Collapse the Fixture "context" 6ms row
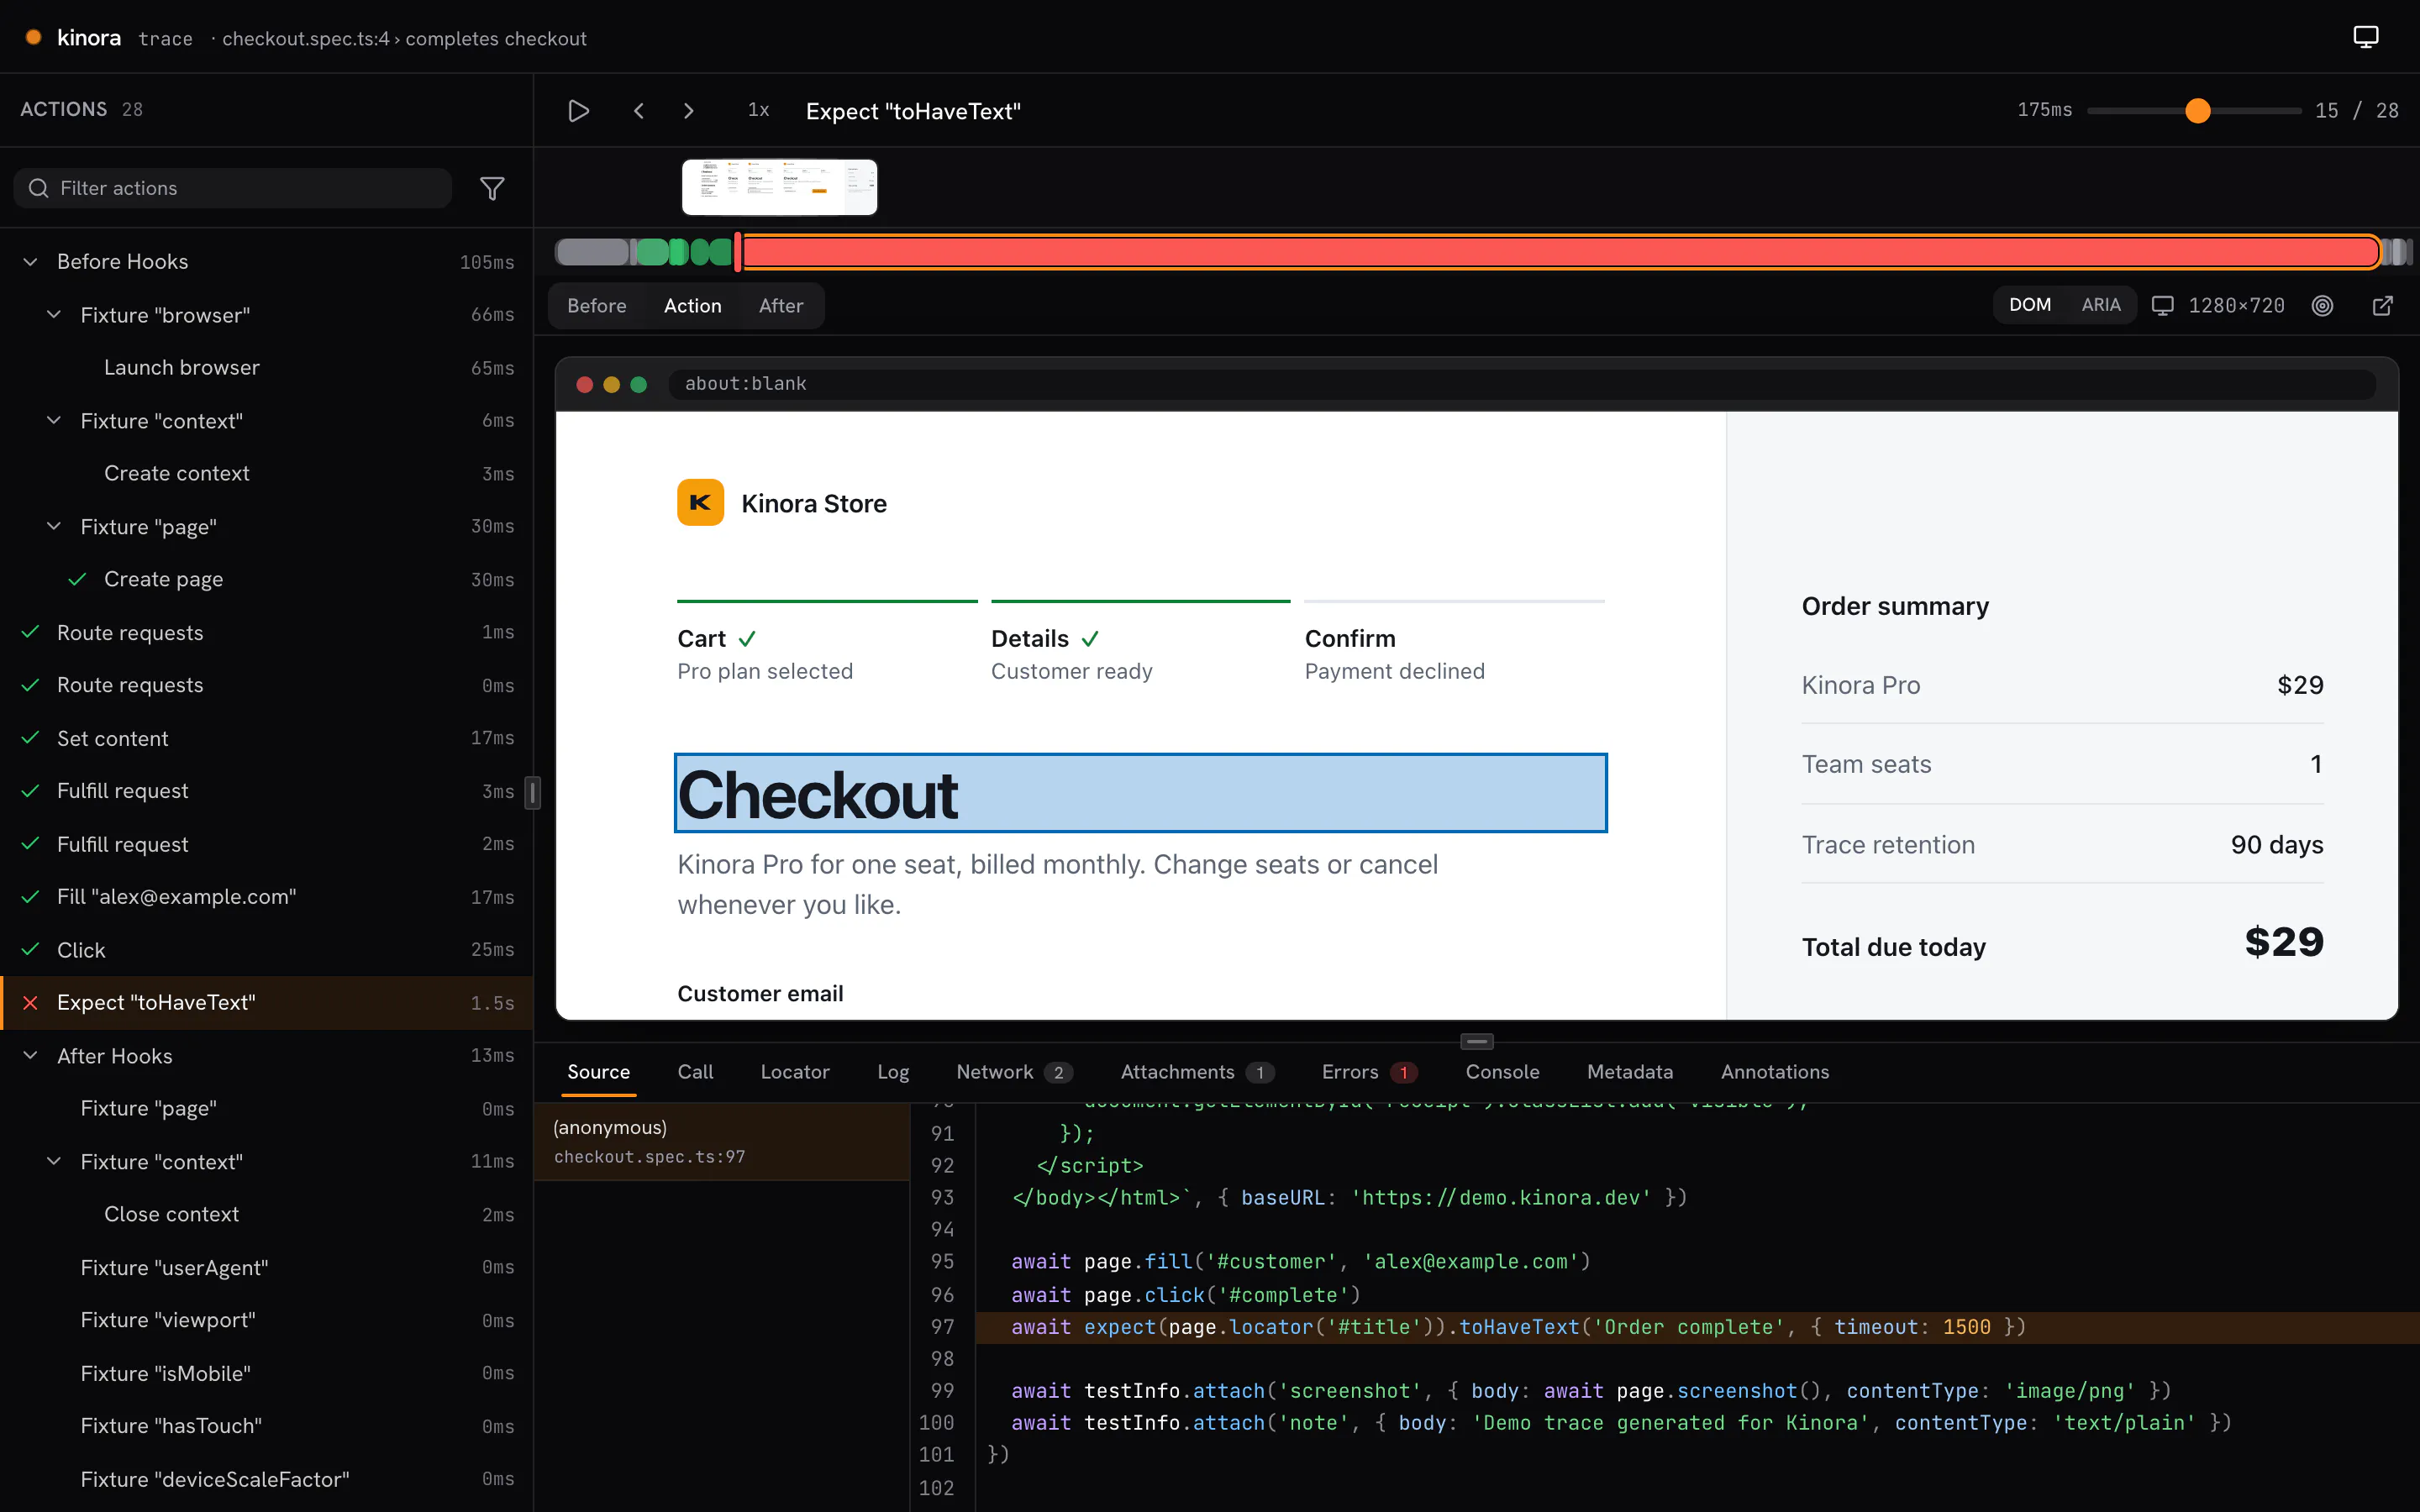 (54, 421)
